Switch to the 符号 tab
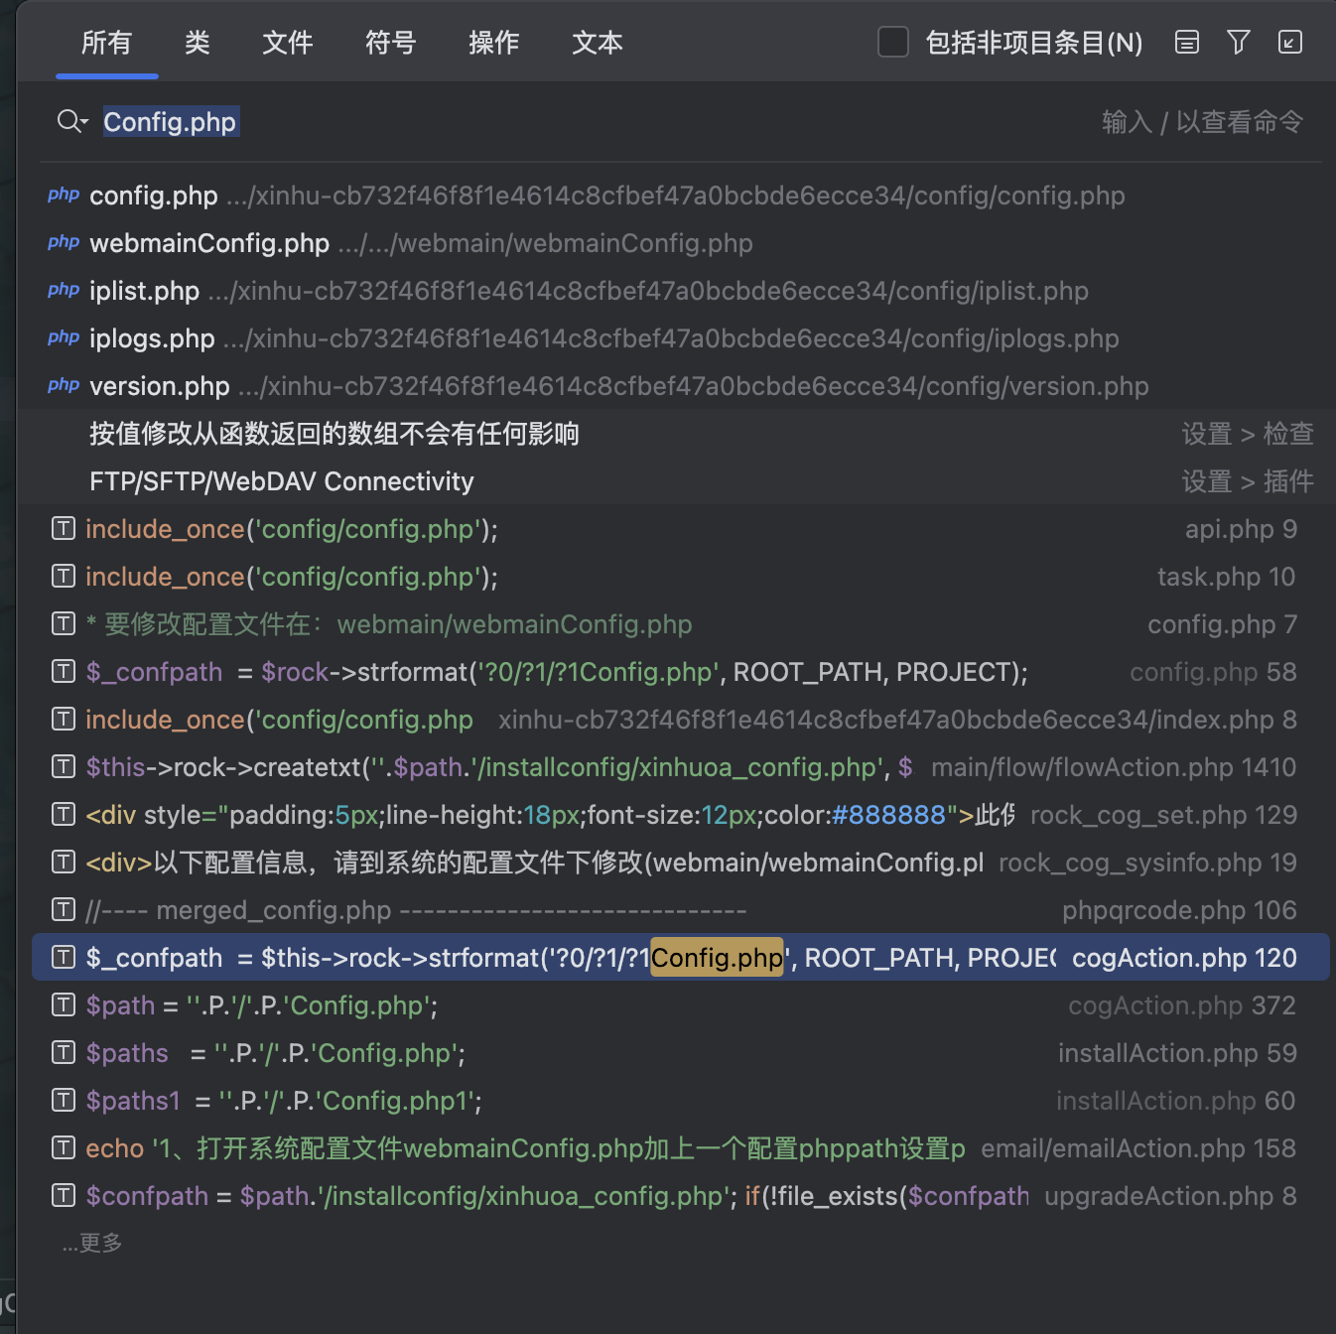This screenshot has width=1336, height=1334. [x=391, y=43]
